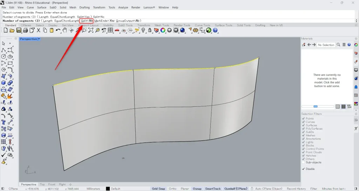359x191 pixels.
Task: Click the black layer color swatch
Action: [108, 189]
